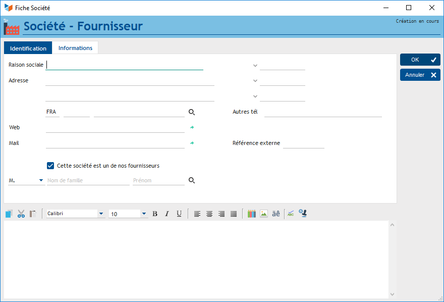Click the magnifier next to Prénom field

tap(192, 180)
